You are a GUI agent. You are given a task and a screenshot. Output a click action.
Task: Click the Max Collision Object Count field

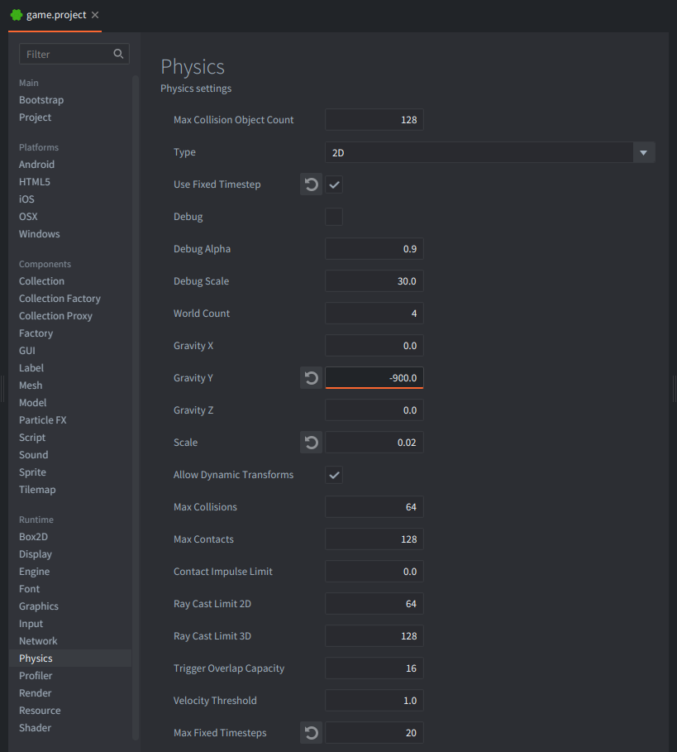coord(374,120)
